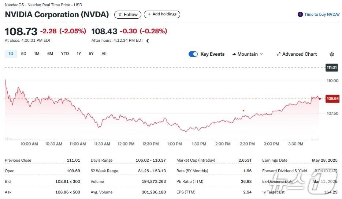Show the All time range chart

(104, 54)
